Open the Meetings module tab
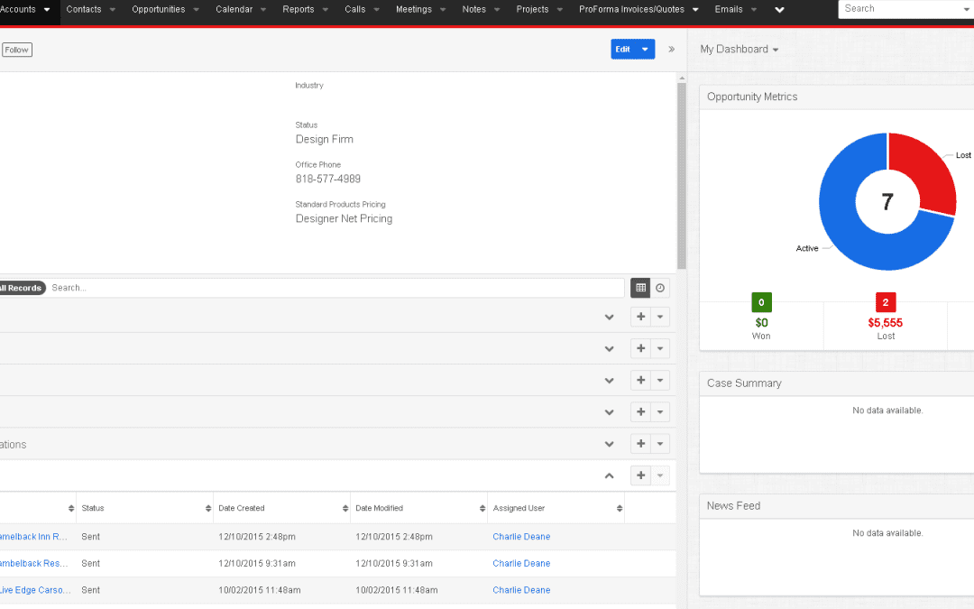This screenshot has width=974, height=609. point(414,9)
